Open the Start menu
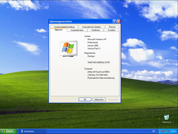Screen dimensions: 178x134 click(8, 131)
